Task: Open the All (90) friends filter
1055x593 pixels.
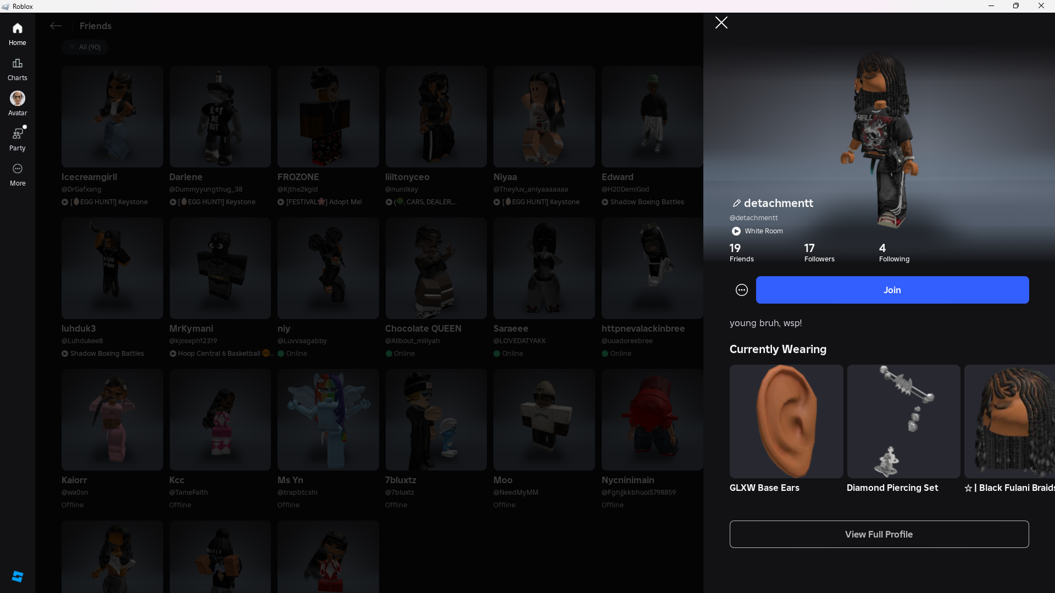Action: click(x=85, y=47)
